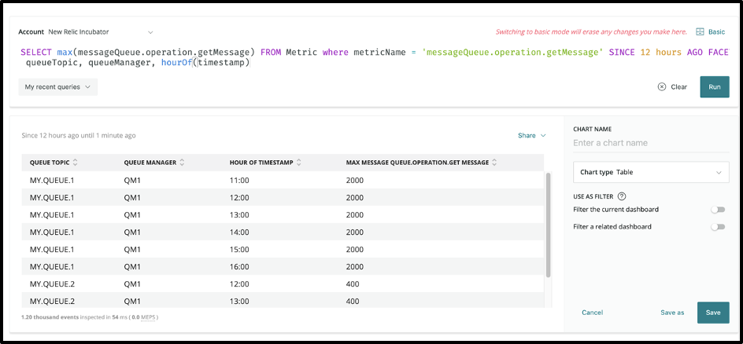
Task: Sort by Max Message Queue column arrows
Action: pyautogui.click(x=494, y=163)
